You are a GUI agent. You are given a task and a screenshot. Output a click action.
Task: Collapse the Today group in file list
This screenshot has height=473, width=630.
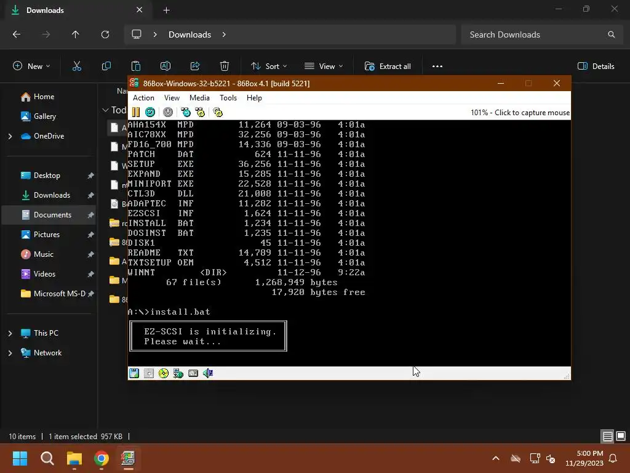coord(105,110)
